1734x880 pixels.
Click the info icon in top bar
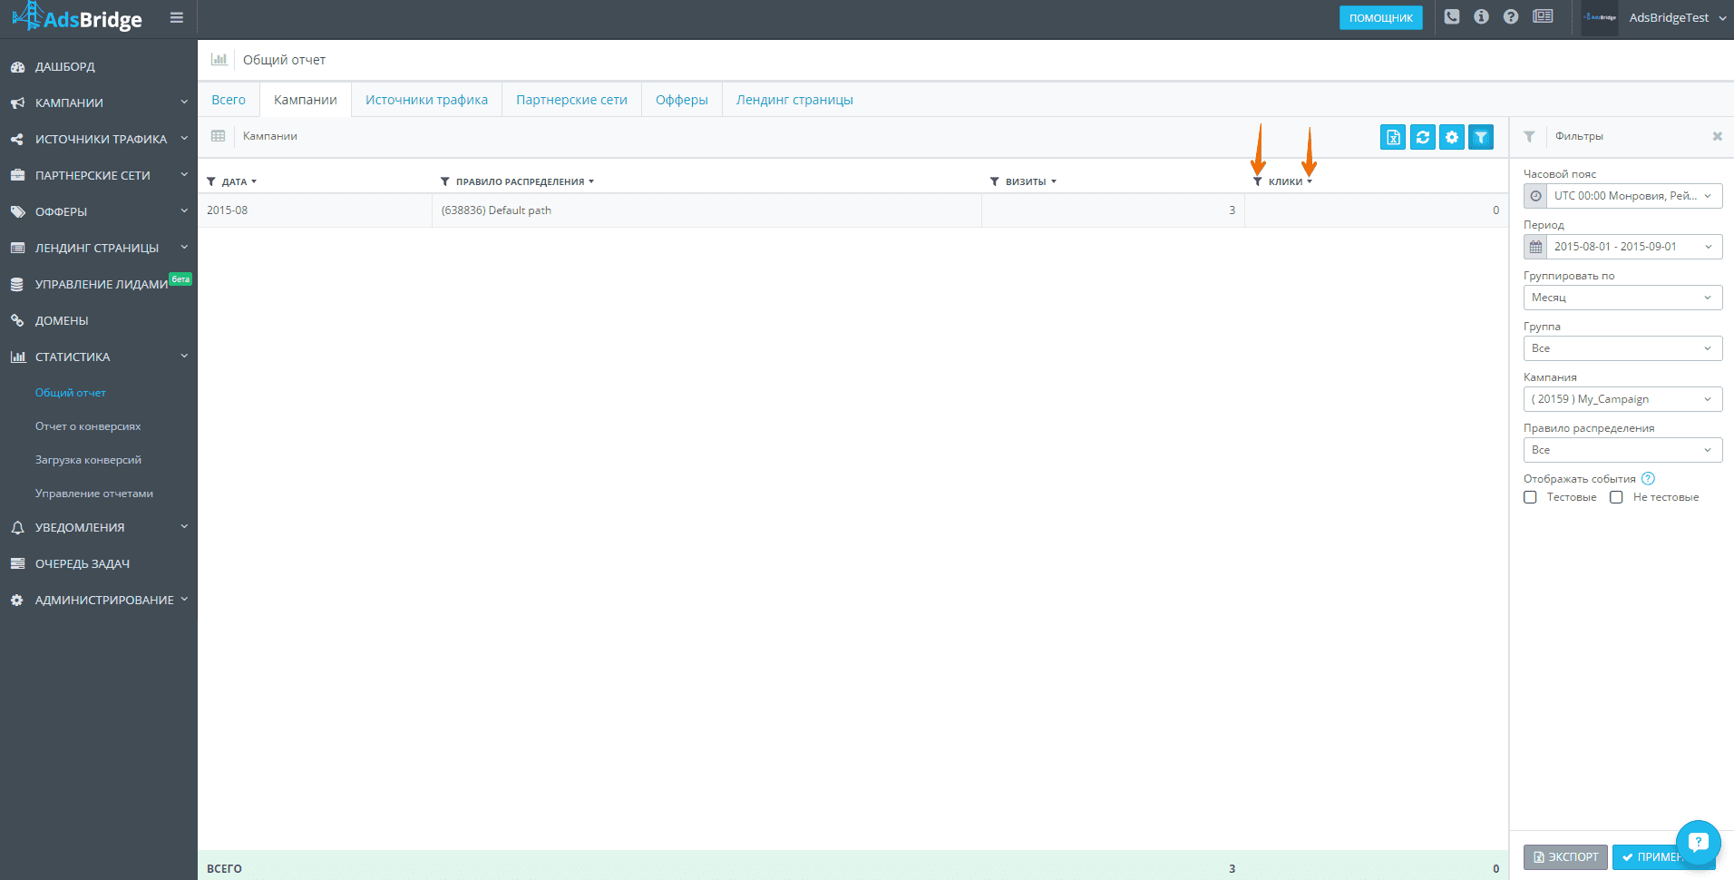[x=1481, y=16]
